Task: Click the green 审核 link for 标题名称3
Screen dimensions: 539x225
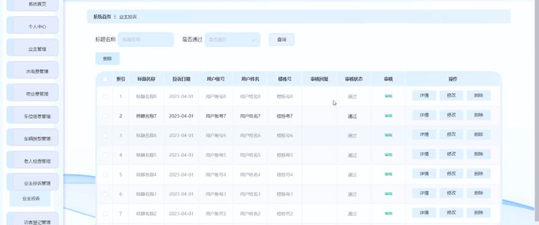Action: click(388, 194)
